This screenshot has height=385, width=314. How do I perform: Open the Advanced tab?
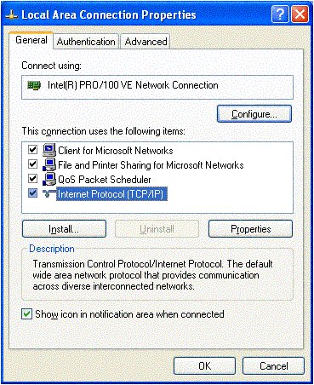click(x=146, y=42)
